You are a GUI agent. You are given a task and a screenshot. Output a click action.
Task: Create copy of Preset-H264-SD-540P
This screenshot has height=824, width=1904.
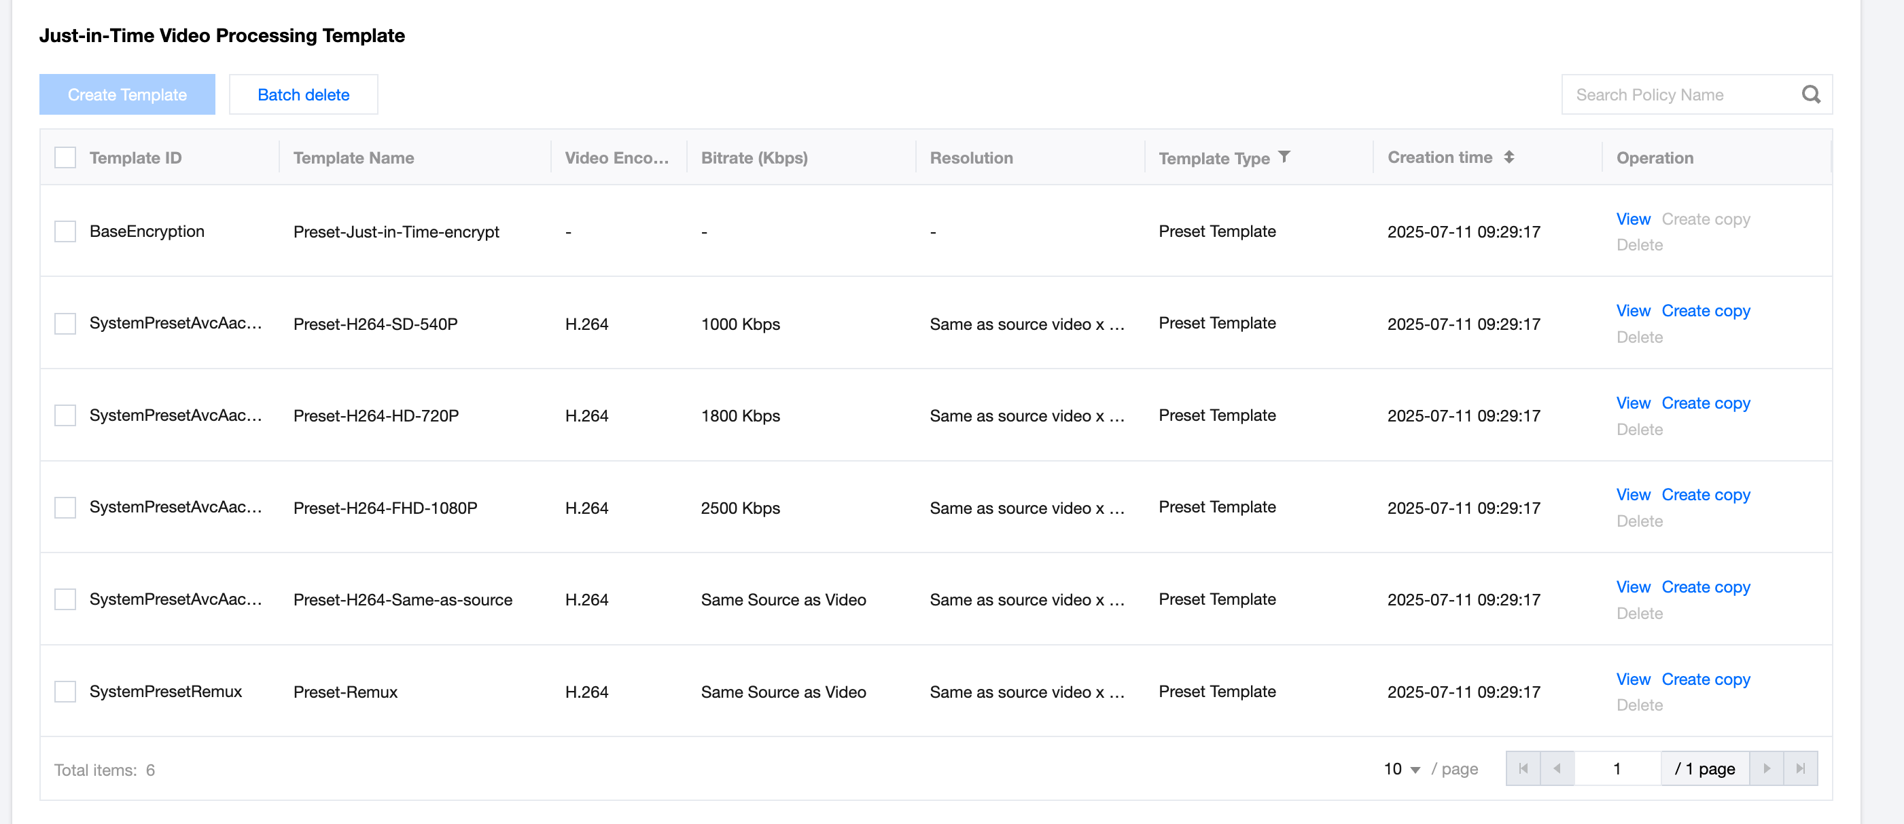pyautogui.click(x=1705, y=311)
